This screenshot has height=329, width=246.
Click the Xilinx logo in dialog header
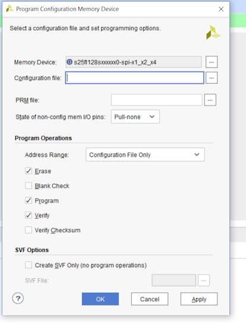click(x=213, y=33)
